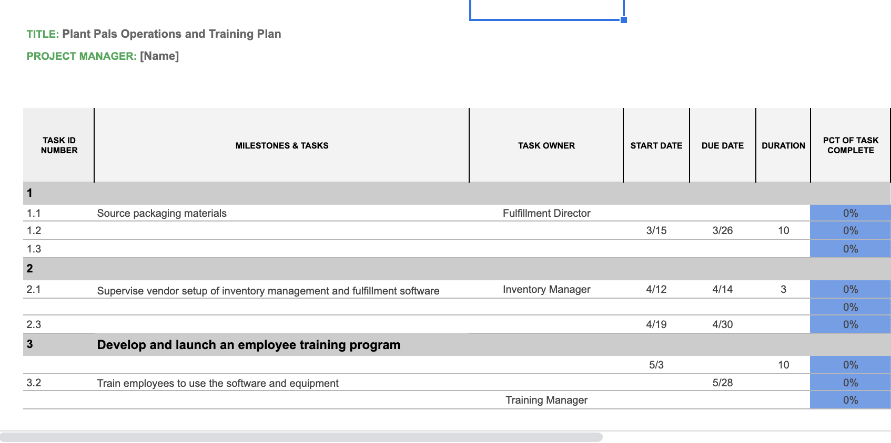Select task ID 1.3 cell
Screen dimensions: 891x443
click(x=59, y=249)
